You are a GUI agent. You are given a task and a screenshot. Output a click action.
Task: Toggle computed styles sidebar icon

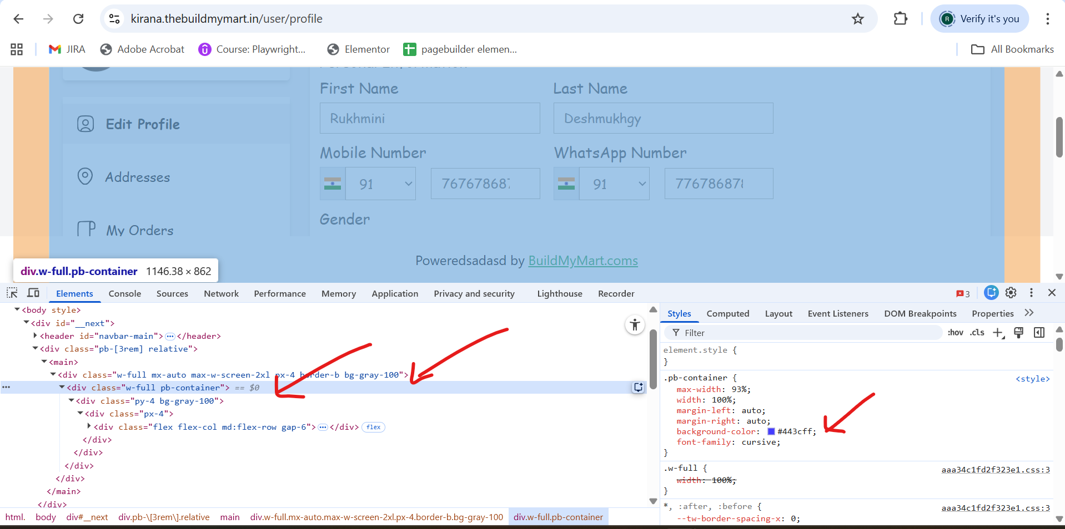pyautogui.click(x=1039, y=333)
